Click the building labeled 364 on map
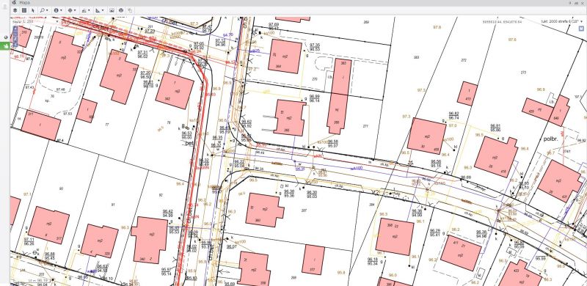 tap(285, 56)
